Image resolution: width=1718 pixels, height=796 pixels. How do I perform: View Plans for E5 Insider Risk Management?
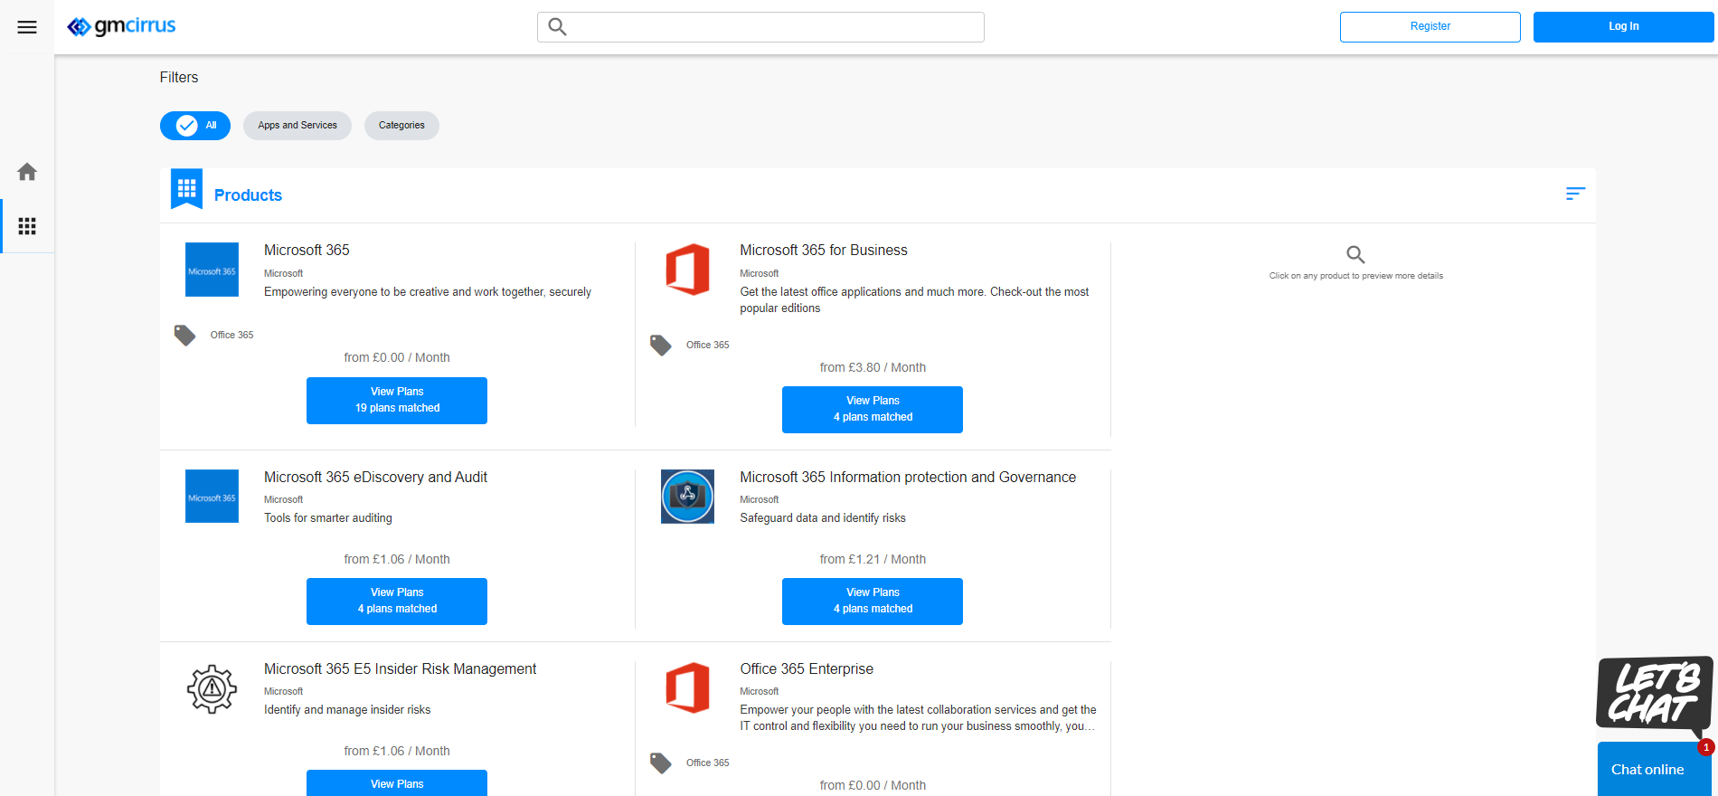397,783
